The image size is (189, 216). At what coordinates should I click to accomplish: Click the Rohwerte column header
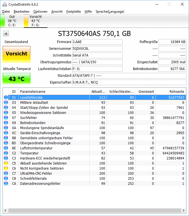tap(171, 92)
